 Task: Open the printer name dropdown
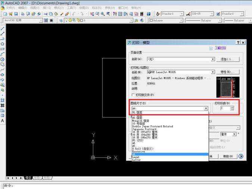click(213, 72)
